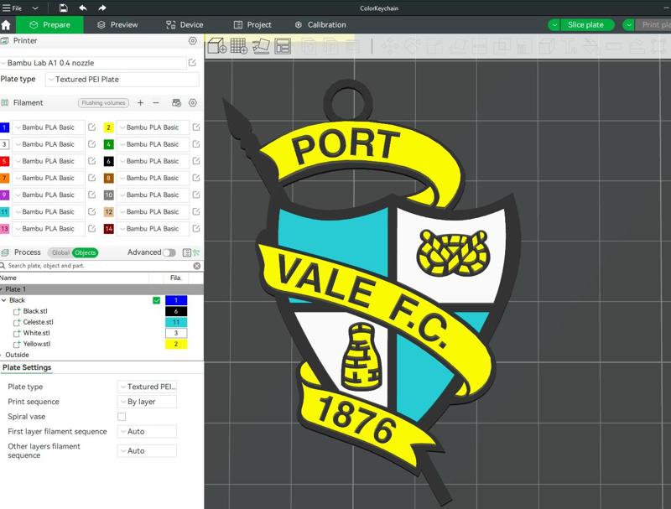Clear the object search field
Image resolution: width=671 pixels, height=509 pixels.
(x=197, y=266)
